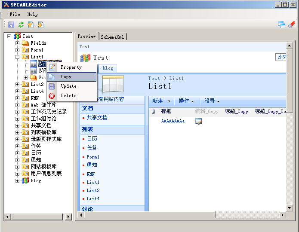Click the green Refresh arrows icon
The width and height of the screenshot is (299, 232).
click(21, 25)
